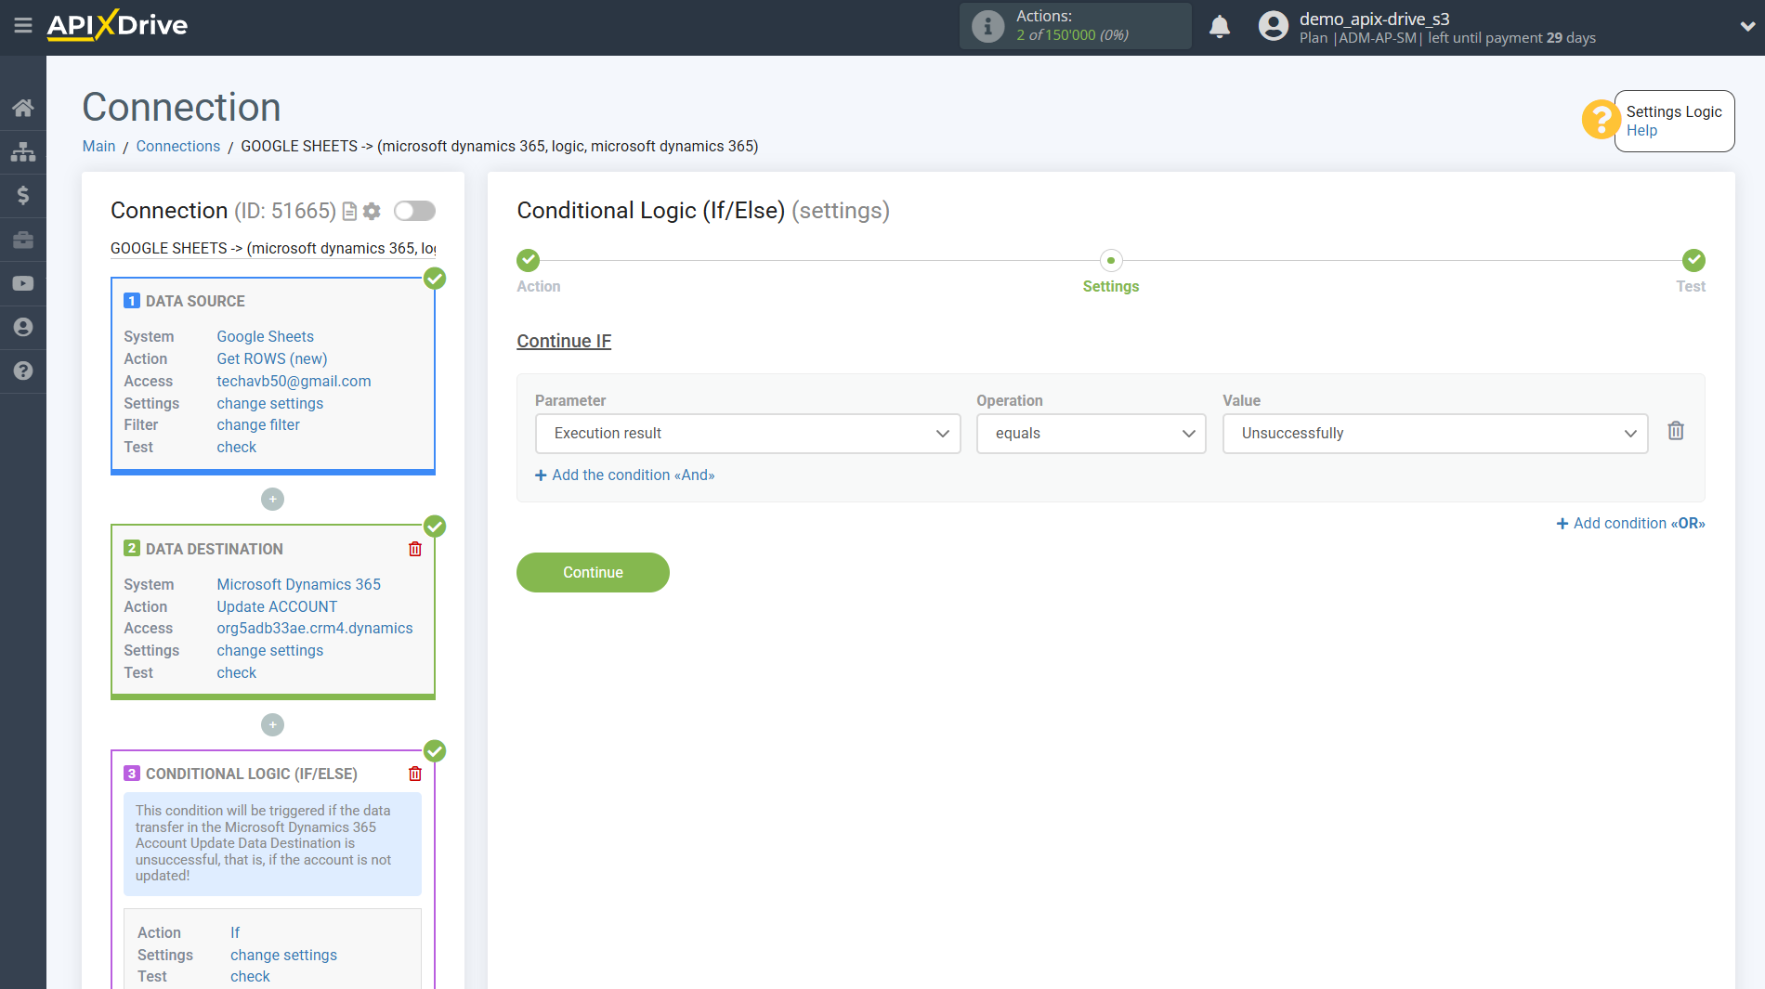1765x989 pixels.
Task: Open the Value Unsuccessfully dropdown
Action: click(x=1435, y=434)
